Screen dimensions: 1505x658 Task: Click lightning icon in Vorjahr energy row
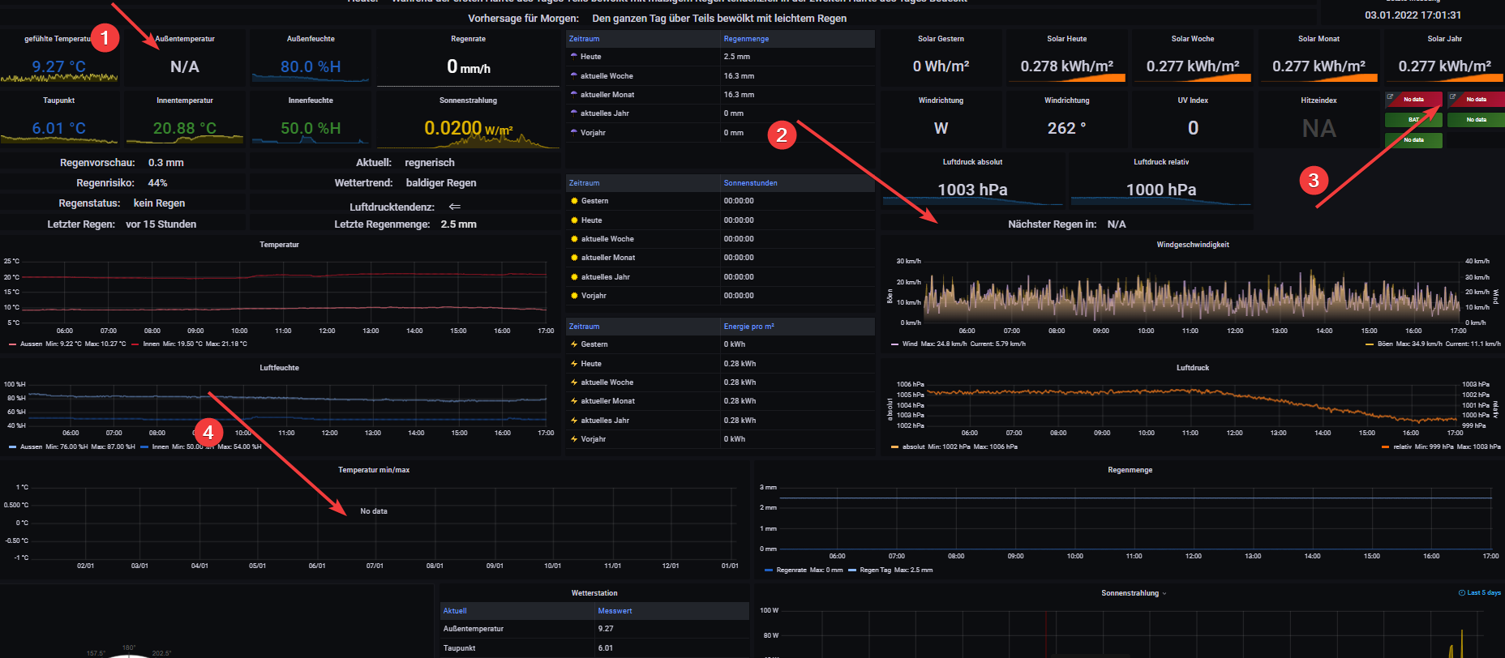pos(574,439)
